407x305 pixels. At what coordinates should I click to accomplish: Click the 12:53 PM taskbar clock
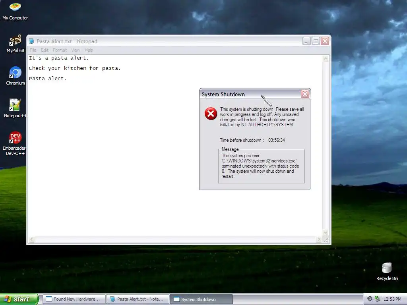[392, 299]
